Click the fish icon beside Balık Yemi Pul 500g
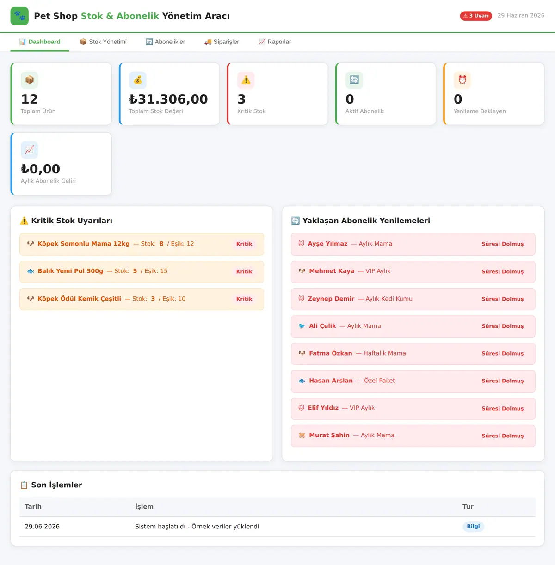Image resolution: width=555 pixels, height=565 pixels. coord(31,271)
